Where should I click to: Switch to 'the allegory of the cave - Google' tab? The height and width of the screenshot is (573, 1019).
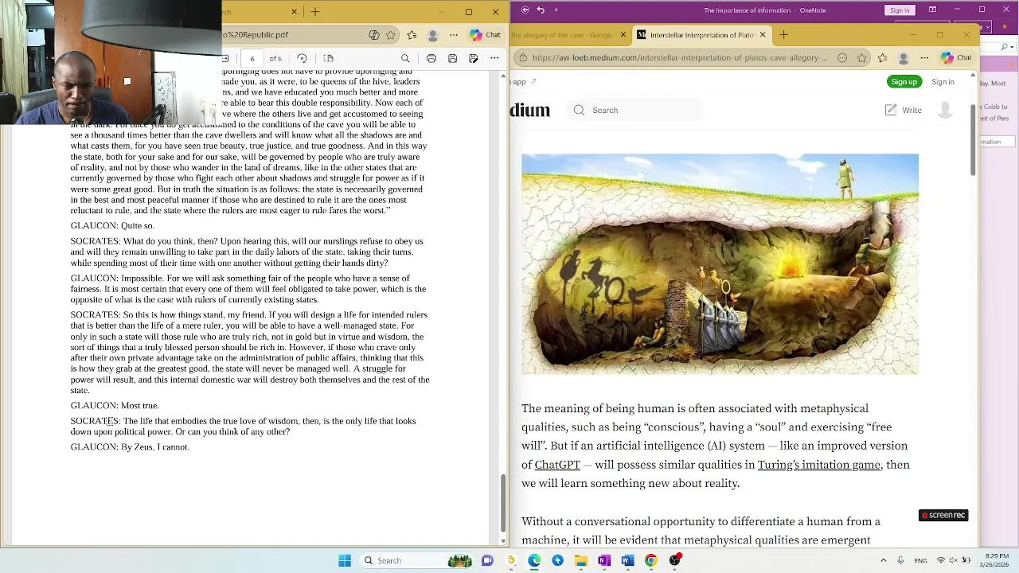pos(562,35)
